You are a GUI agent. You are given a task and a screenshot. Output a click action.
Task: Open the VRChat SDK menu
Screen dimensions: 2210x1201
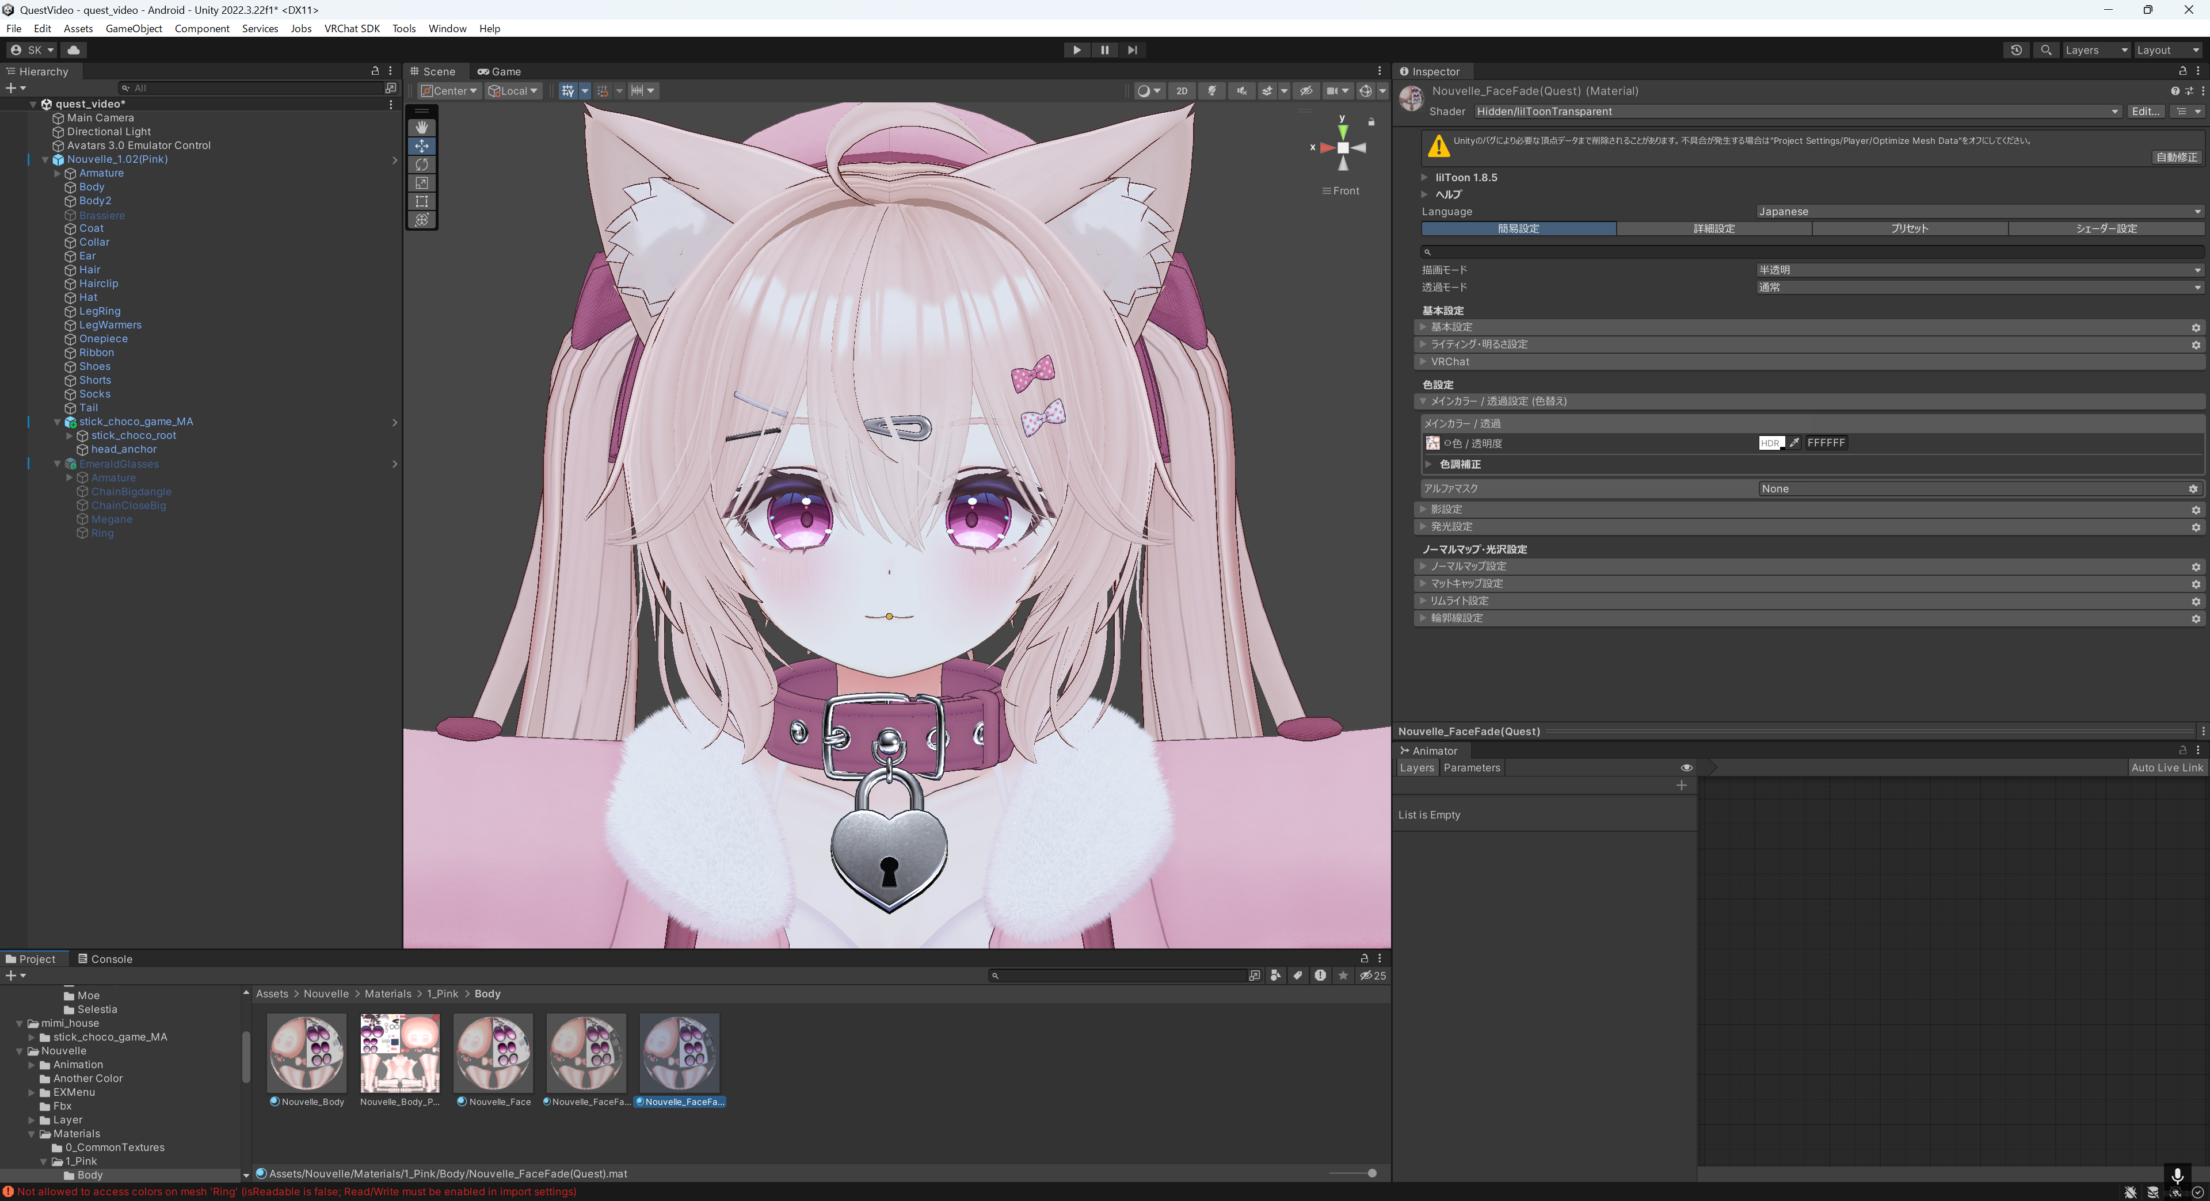point(352,28)
